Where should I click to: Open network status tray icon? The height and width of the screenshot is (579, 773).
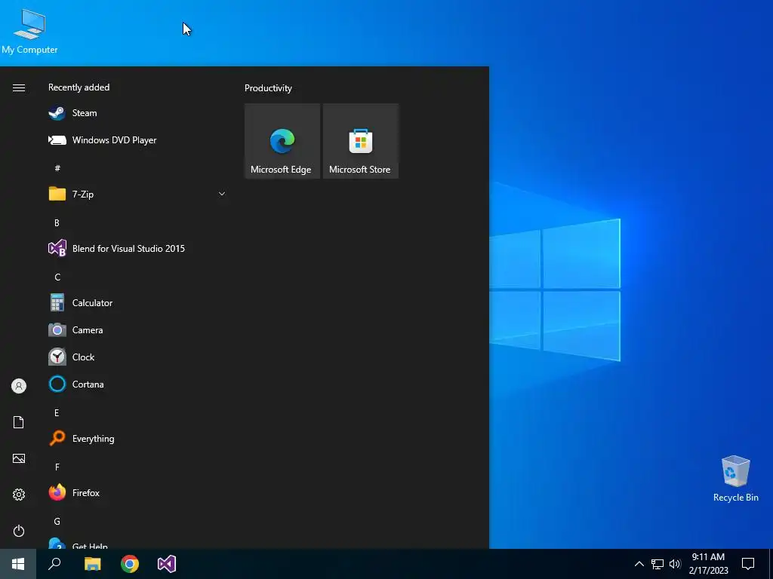658,564
